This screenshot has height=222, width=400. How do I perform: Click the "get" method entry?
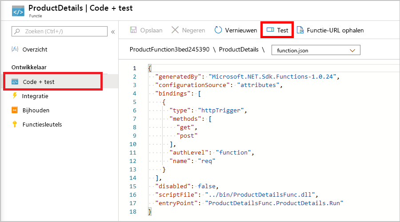[x=185, y=127]
